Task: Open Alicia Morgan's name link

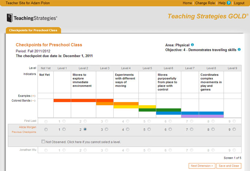Action: point(27,127)
